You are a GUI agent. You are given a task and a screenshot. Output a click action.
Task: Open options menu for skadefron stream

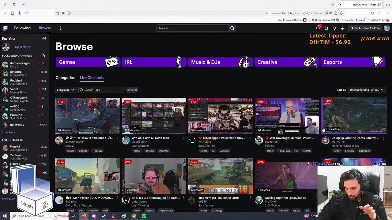pos(317,138)
